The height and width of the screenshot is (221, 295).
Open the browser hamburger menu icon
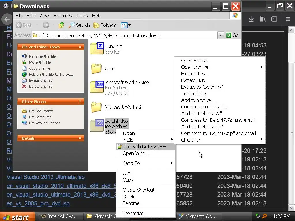(288, 19)
